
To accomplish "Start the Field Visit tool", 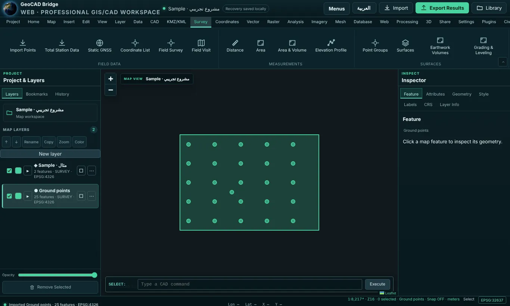I will 201,46.
